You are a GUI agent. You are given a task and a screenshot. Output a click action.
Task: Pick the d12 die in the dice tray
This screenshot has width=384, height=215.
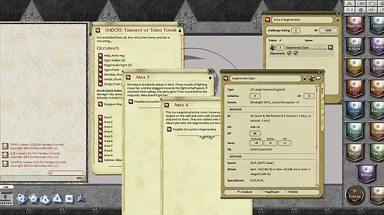33,199
